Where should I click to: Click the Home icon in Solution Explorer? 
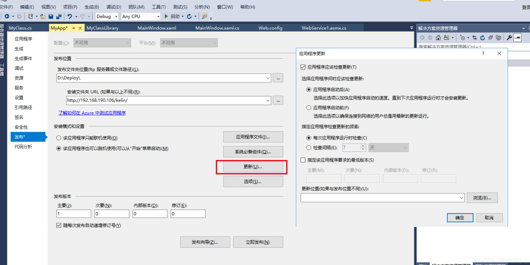click(438, 38)
